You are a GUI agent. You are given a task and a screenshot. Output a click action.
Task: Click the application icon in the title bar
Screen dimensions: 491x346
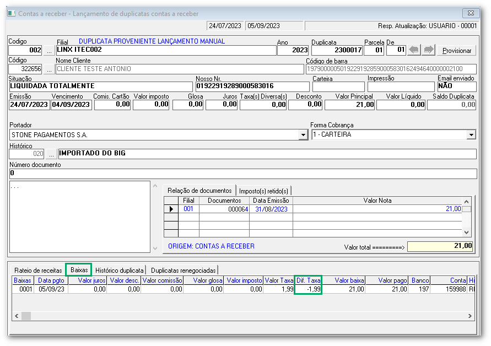(x=12, y=13)
